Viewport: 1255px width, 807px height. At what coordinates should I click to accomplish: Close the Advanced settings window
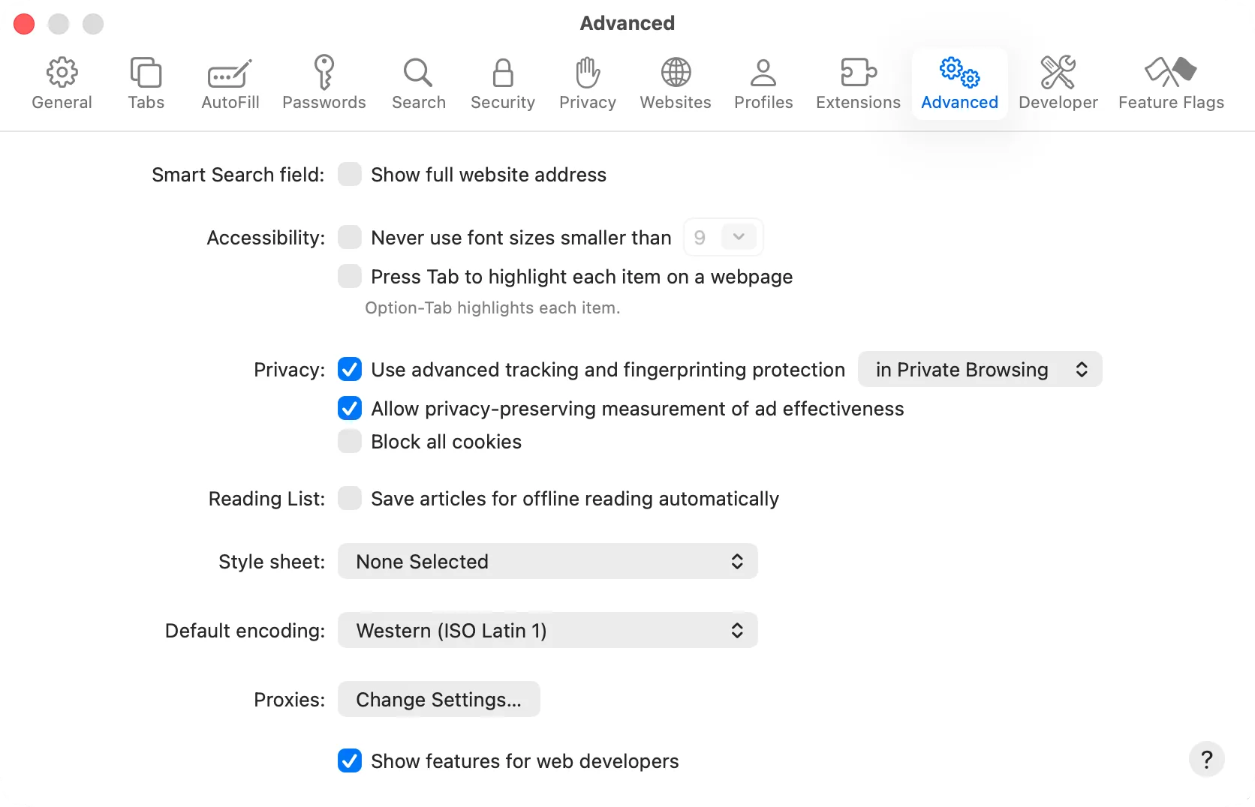[x=24, y=24]
